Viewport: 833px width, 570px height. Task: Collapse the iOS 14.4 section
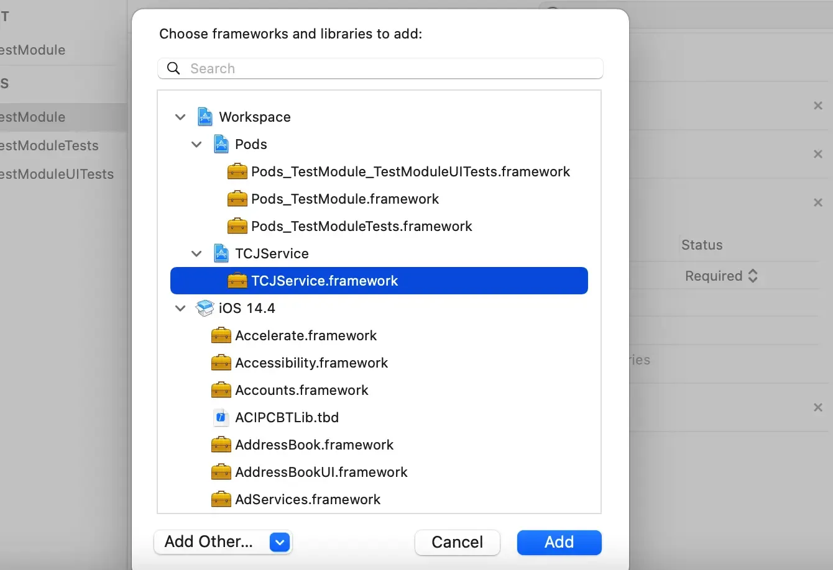pos(180,308)
